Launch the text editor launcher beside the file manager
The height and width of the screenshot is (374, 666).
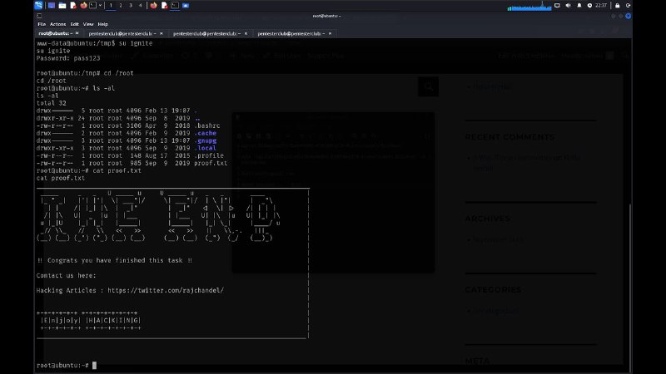(73, 6)
